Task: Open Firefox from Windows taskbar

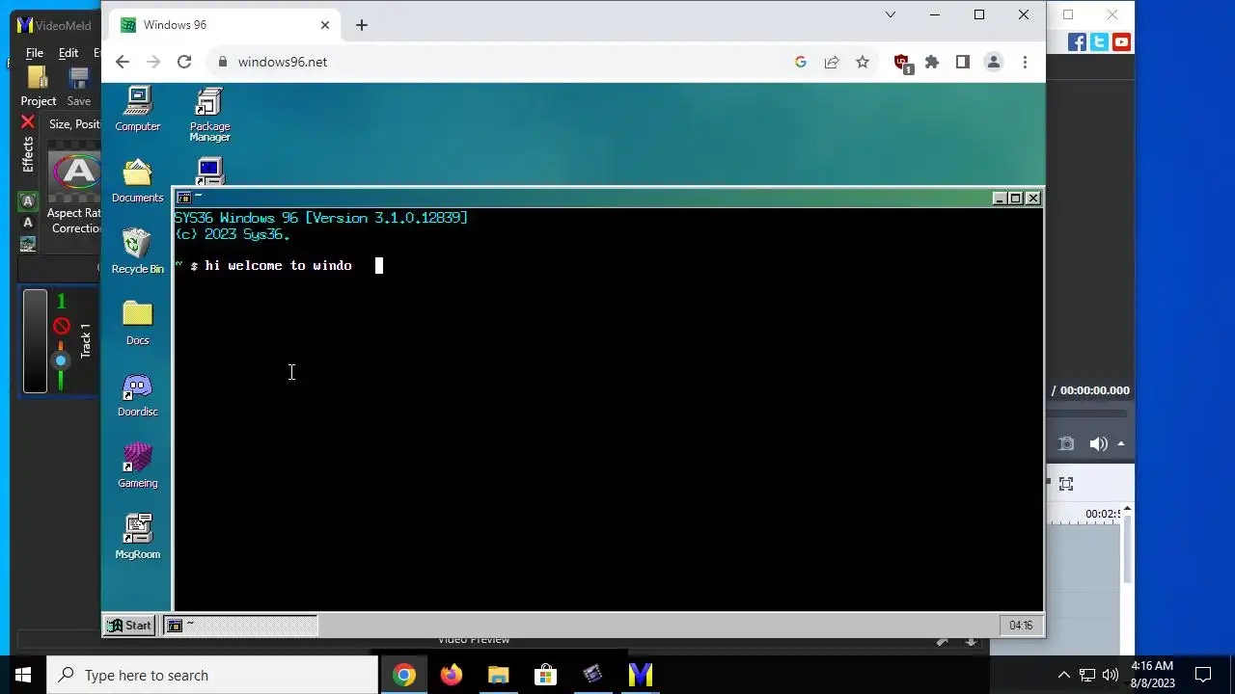Action: tap(451, 675)
